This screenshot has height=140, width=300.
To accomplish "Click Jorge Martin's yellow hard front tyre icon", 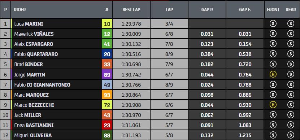I will 273,74.
